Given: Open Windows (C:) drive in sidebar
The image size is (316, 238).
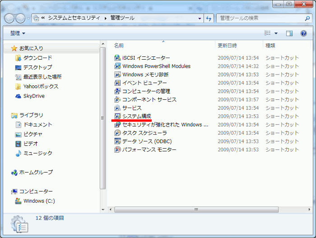Looking at the screenshot, I should point(39,201).
